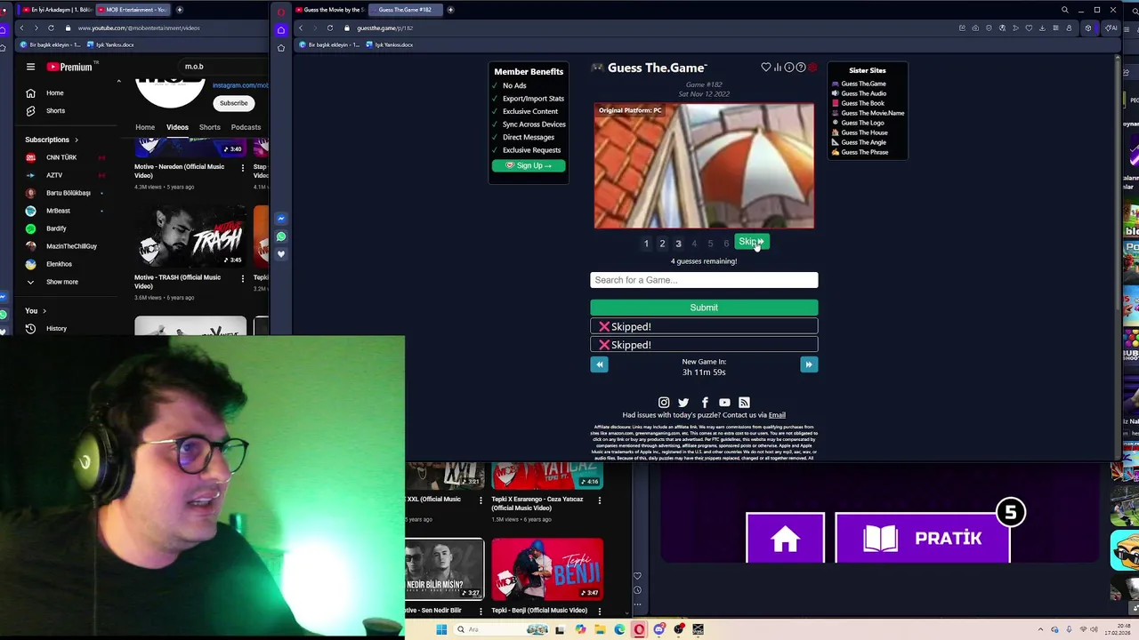1139x640 pixels.
Task: Click the favorite heart icon beside Guess The.Game title
Action: coord(765,68)
